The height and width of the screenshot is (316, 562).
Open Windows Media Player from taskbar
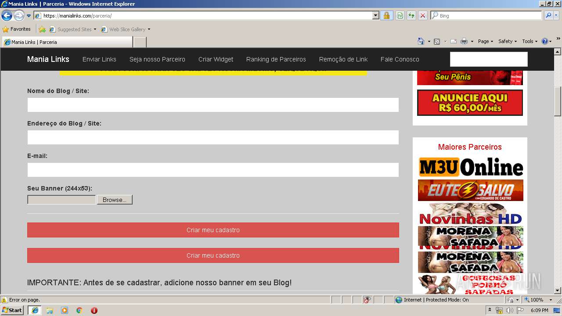point(65,310)
